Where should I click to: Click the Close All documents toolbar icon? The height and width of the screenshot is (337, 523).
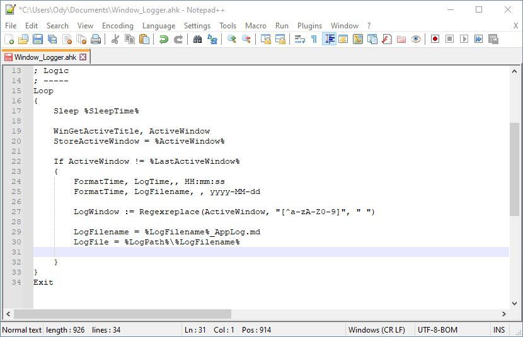(81, 39)
